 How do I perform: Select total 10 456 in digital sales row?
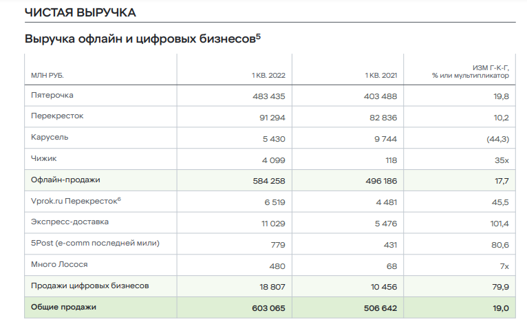pos(384,287)
